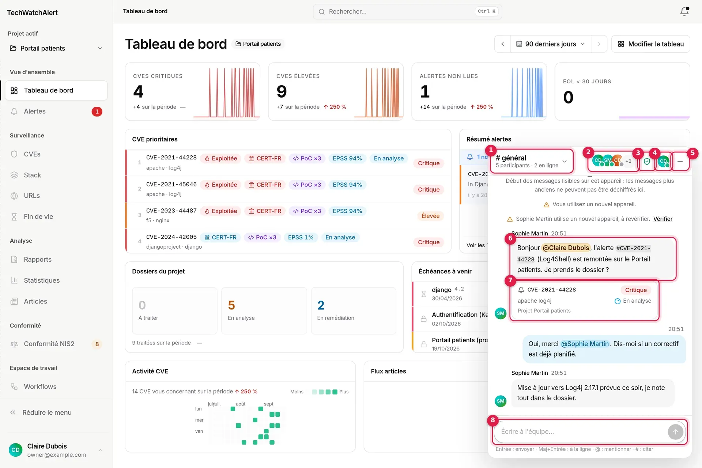Screen dimensions: 702x468
Task: Click the Portail patients tag next to title
Action: coord(258,44)
